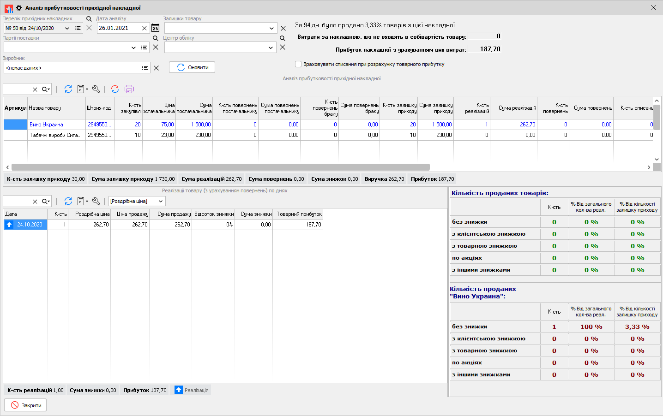Image resolution: width=663 pixels, height=416 pixels.
Task: Select the Табачні вироби row in grid
Action: (55, 135)
